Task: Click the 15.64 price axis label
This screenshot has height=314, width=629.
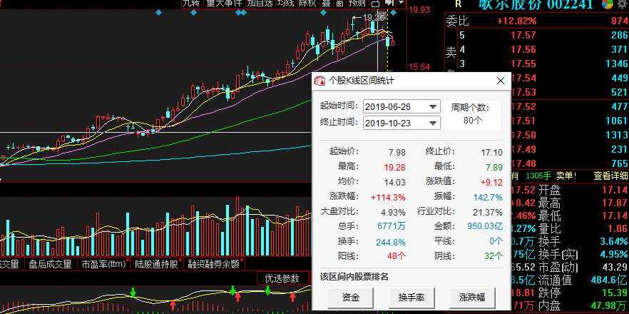Action: [x=419, y=66]
